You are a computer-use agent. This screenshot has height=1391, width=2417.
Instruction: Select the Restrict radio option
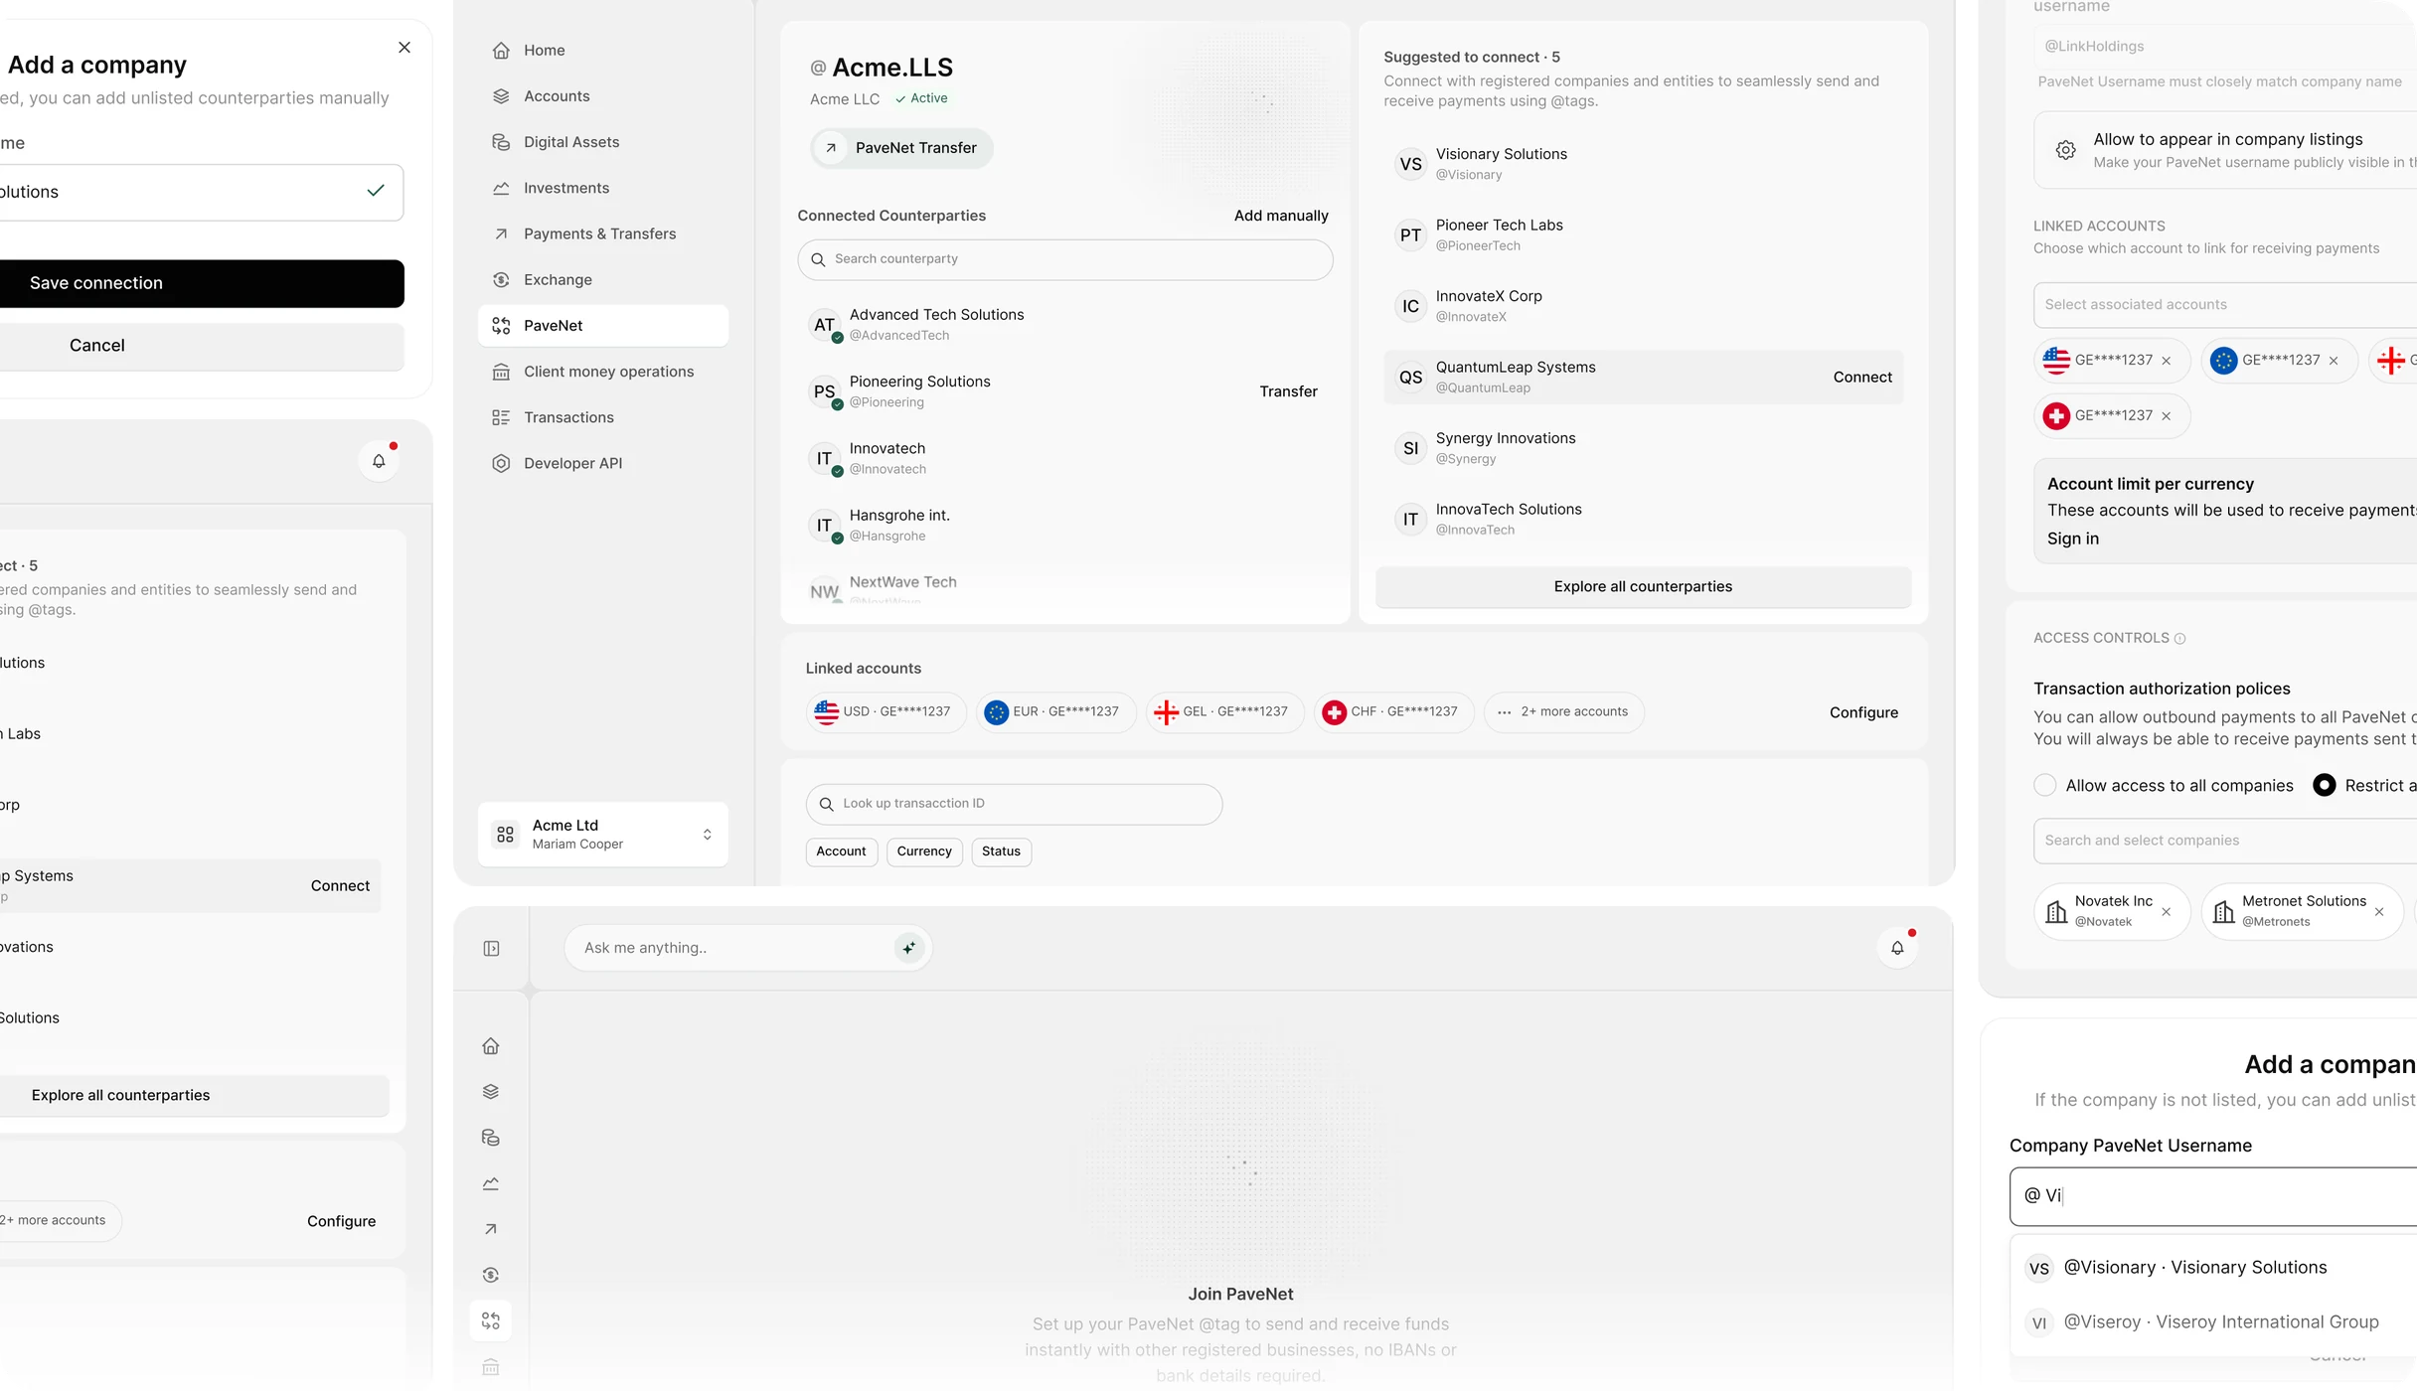coord(2324,786)
